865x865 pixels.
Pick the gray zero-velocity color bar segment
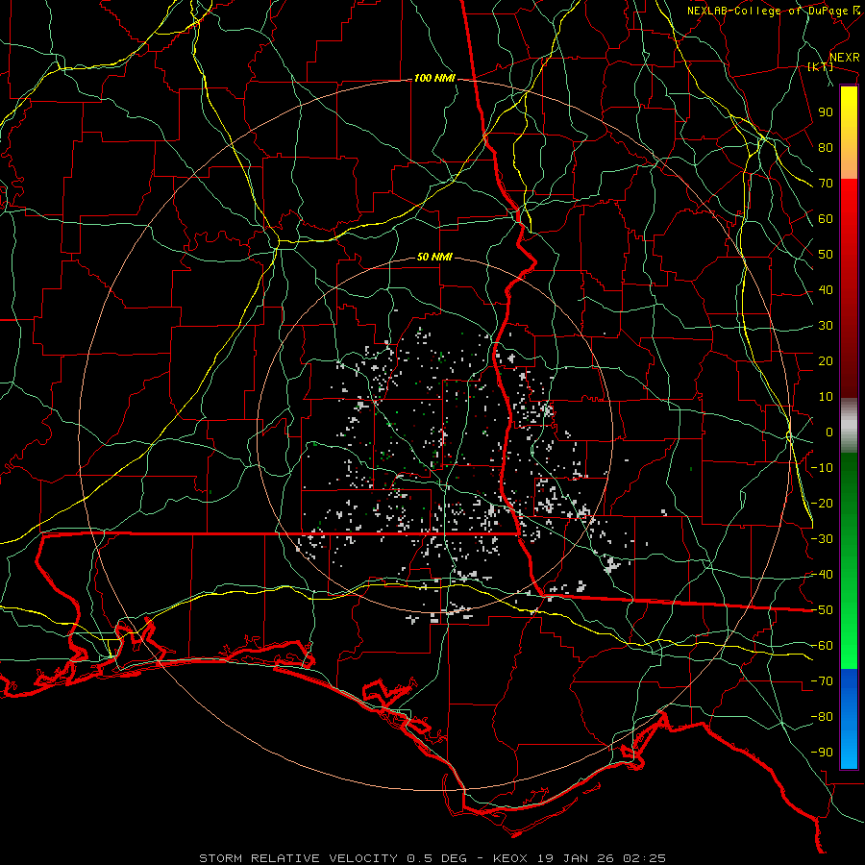coord(849,426)
